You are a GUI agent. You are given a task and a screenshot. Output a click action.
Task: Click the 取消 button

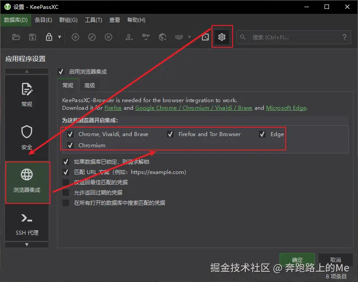click(335, 260)
